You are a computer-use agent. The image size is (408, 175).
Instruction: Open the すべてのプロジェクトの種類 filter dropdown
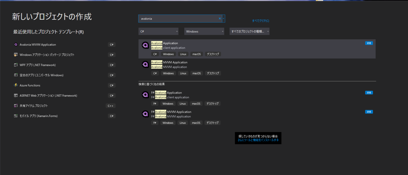[x=250, y=32]
